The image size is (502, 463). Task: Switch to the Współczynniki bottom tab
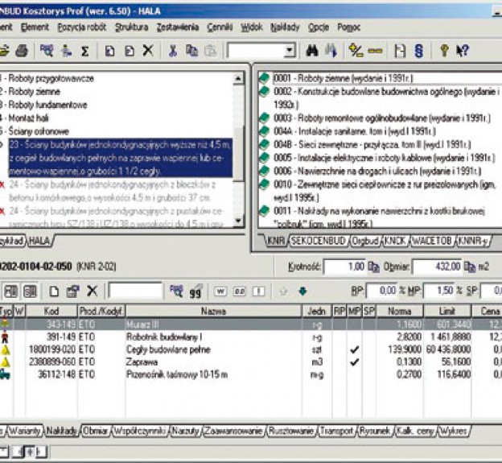(x=140, y=431)
